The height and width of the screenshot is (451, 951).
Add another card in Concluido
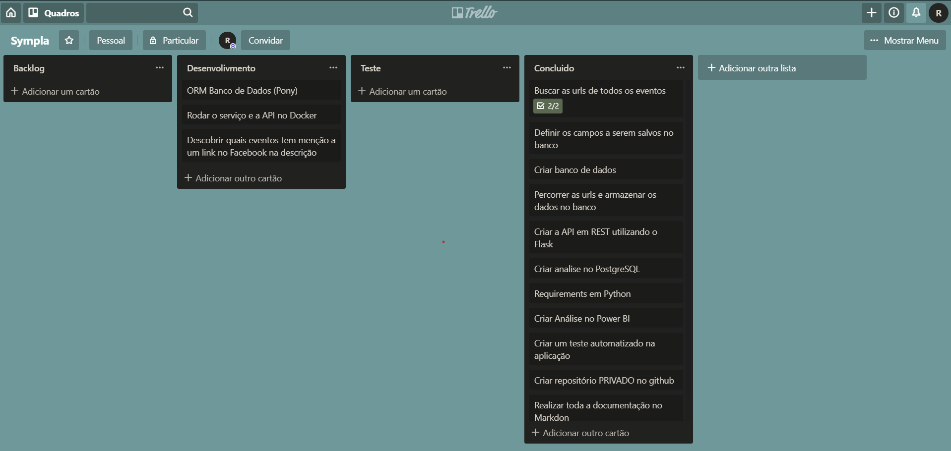[580, 433]
